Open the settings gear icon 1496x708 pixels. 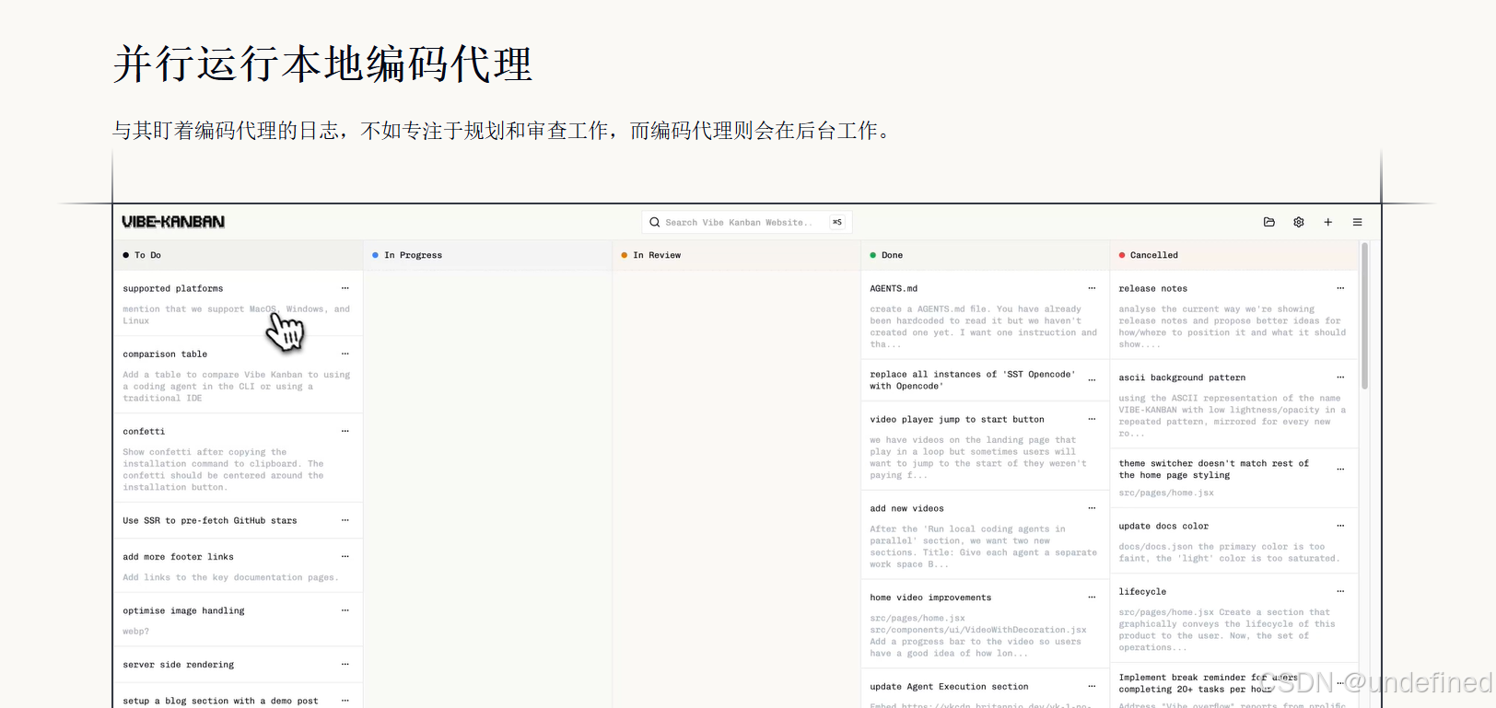coord(1299,222)
